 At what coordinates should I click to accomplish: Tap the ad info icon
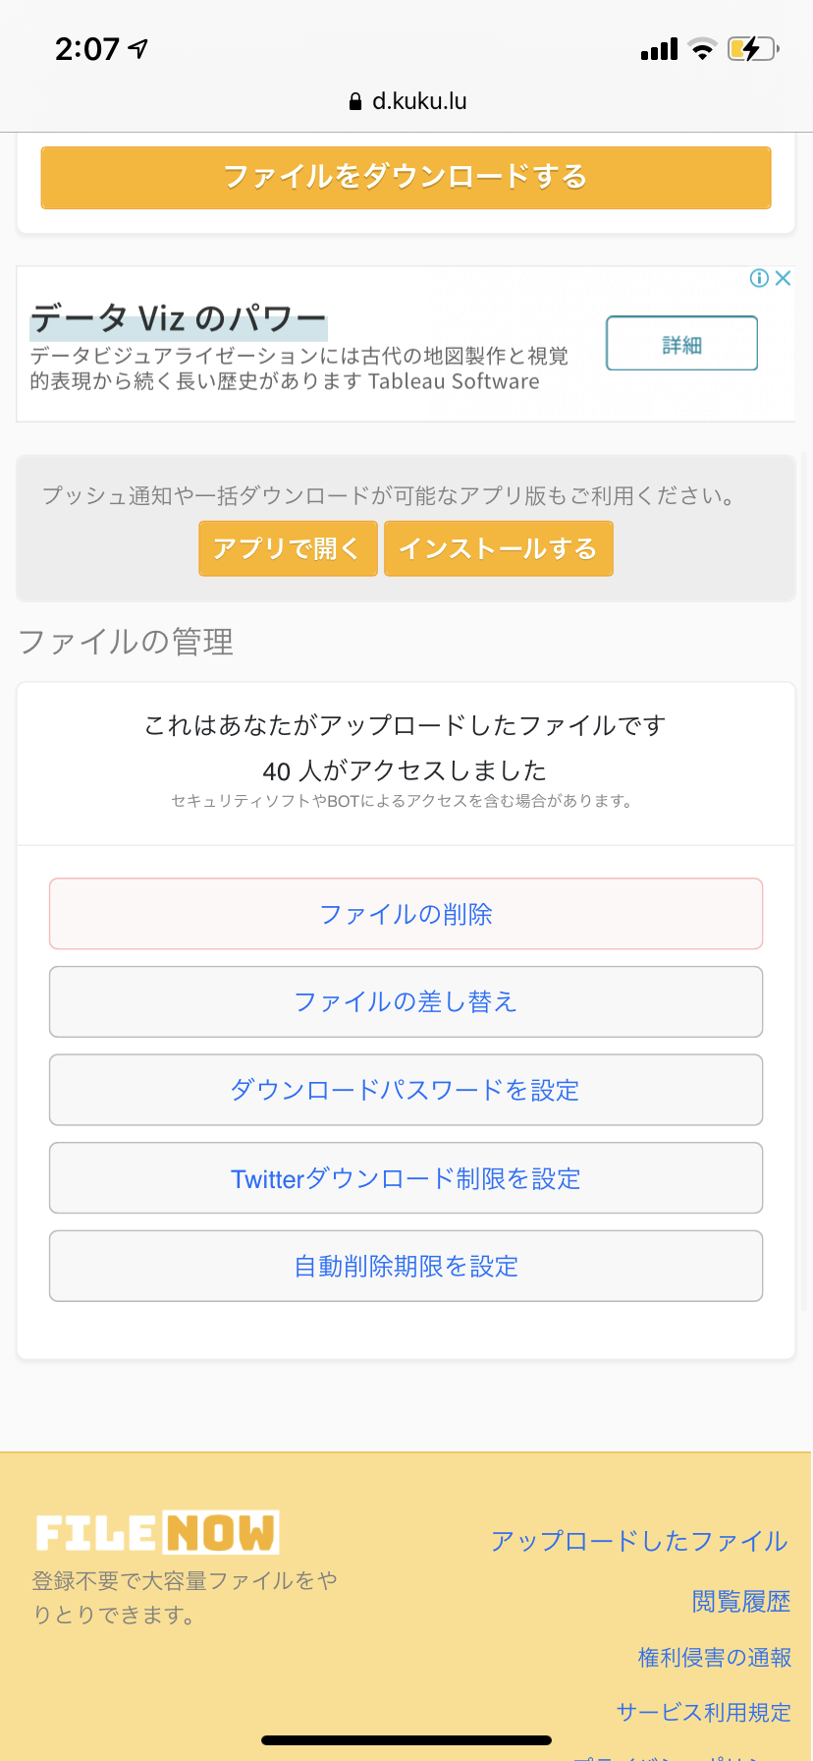[x=759, y=278]
